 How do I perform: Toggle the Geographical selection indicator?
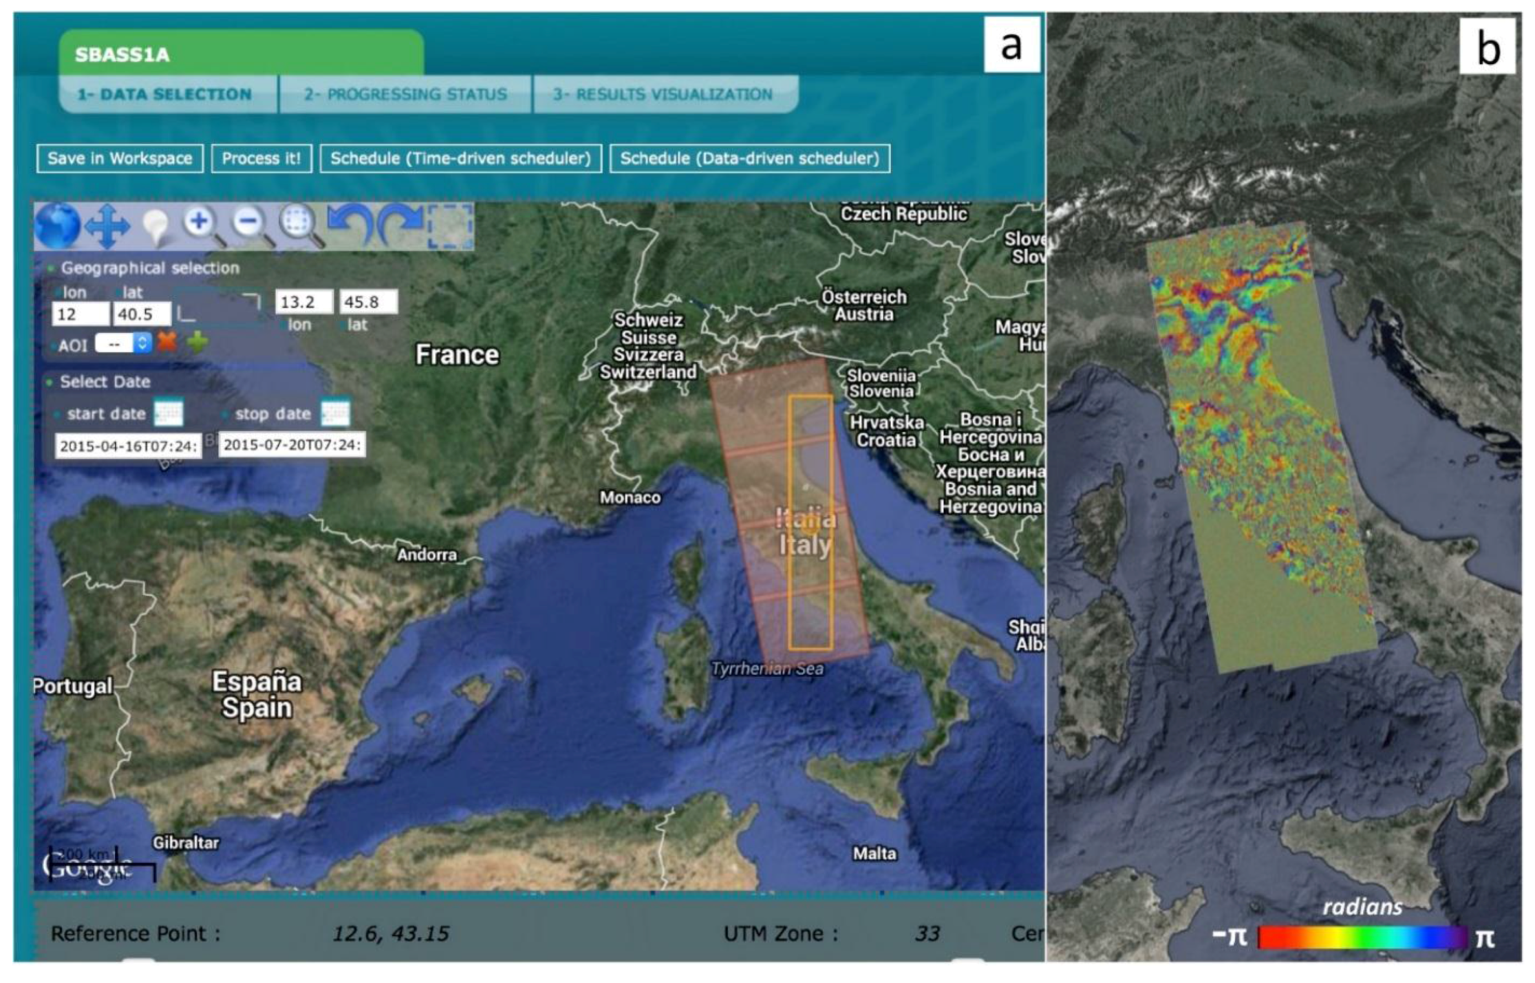pyautogui.click(x=51, y=268)
